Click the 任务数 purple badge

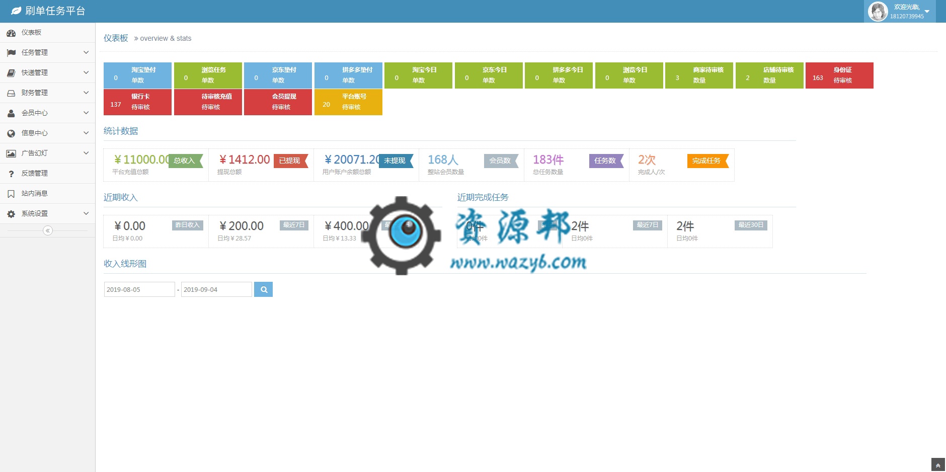[x=606, y=161]
